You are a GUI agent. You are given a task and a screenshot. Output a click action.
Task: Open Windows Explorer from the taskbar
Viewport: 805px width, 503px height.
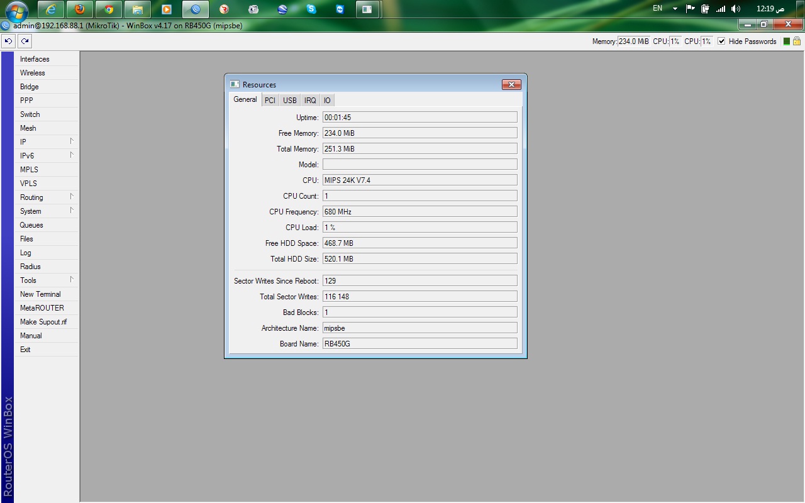138,9
